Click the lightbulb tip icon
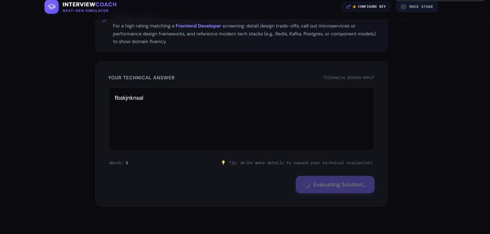This screenshot has width=490, height=234. (x=223, y=162)
